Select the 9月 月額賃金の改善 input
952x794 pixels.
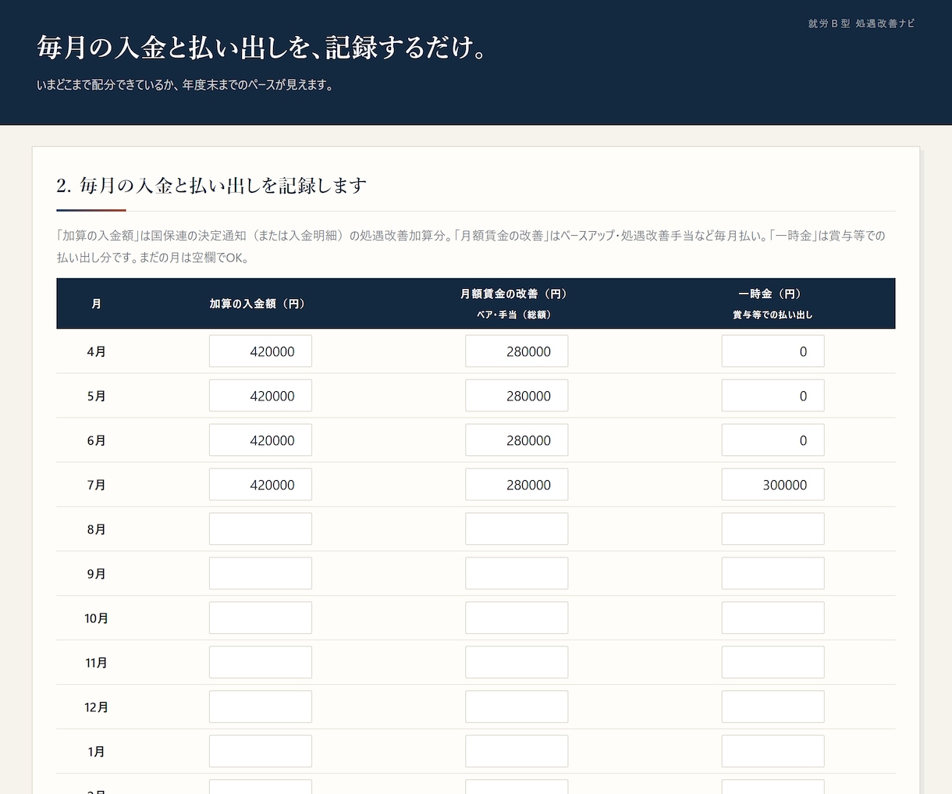(x=517, y=574)
